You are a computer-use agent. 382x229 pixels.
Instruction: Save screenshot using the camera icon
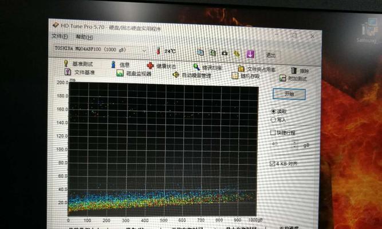225,53
